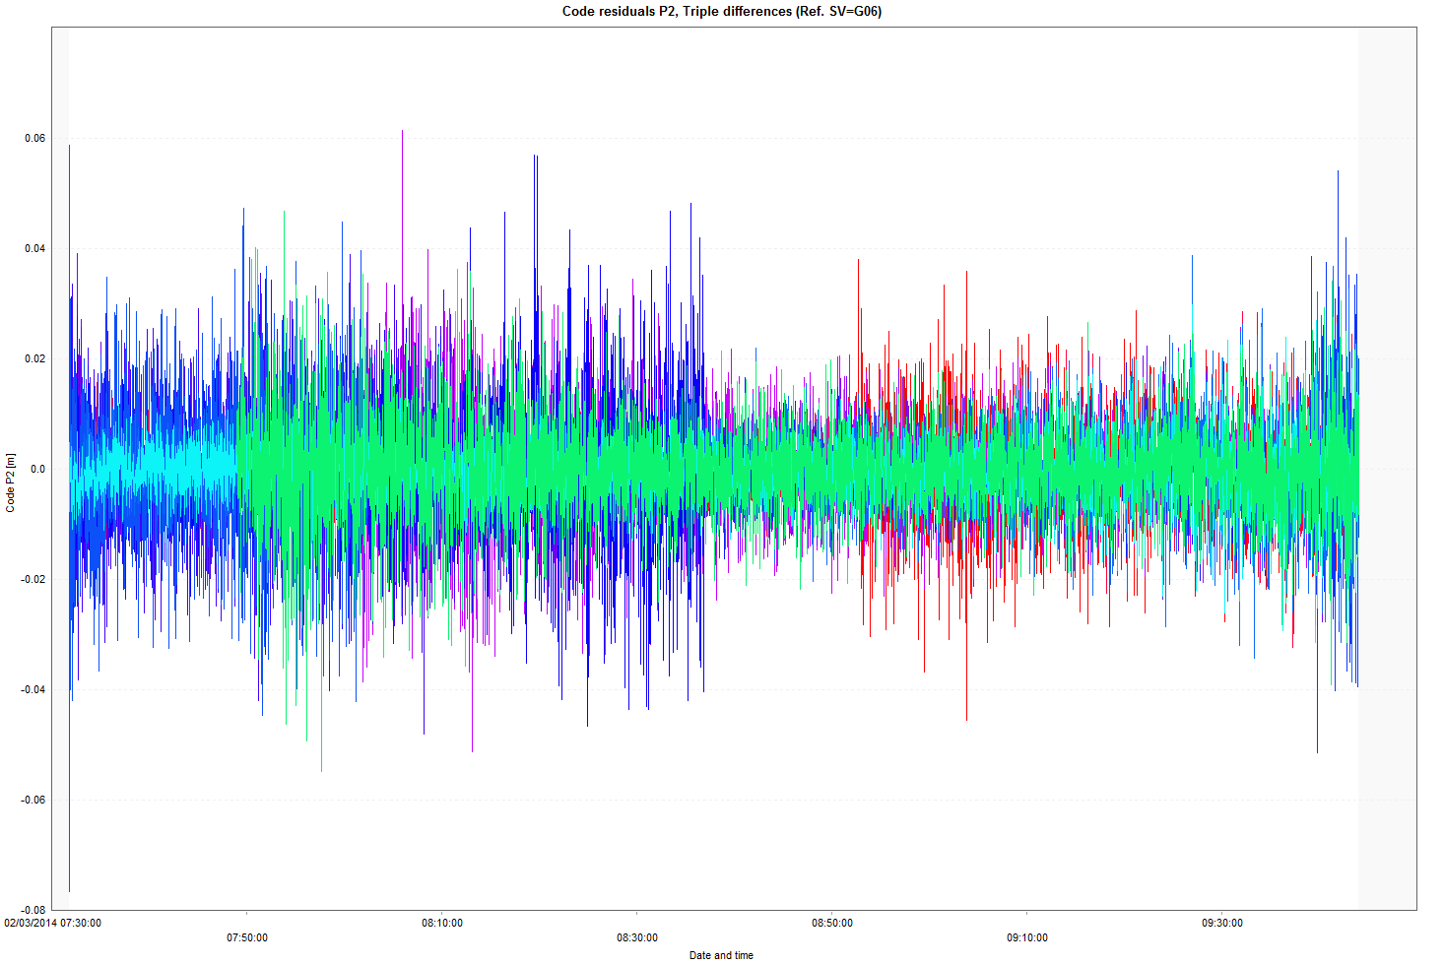Select the y-axis value 0.02
The height and width of the screenshot is (965, 1444).
pyautogui.click(x=35, y=358)
